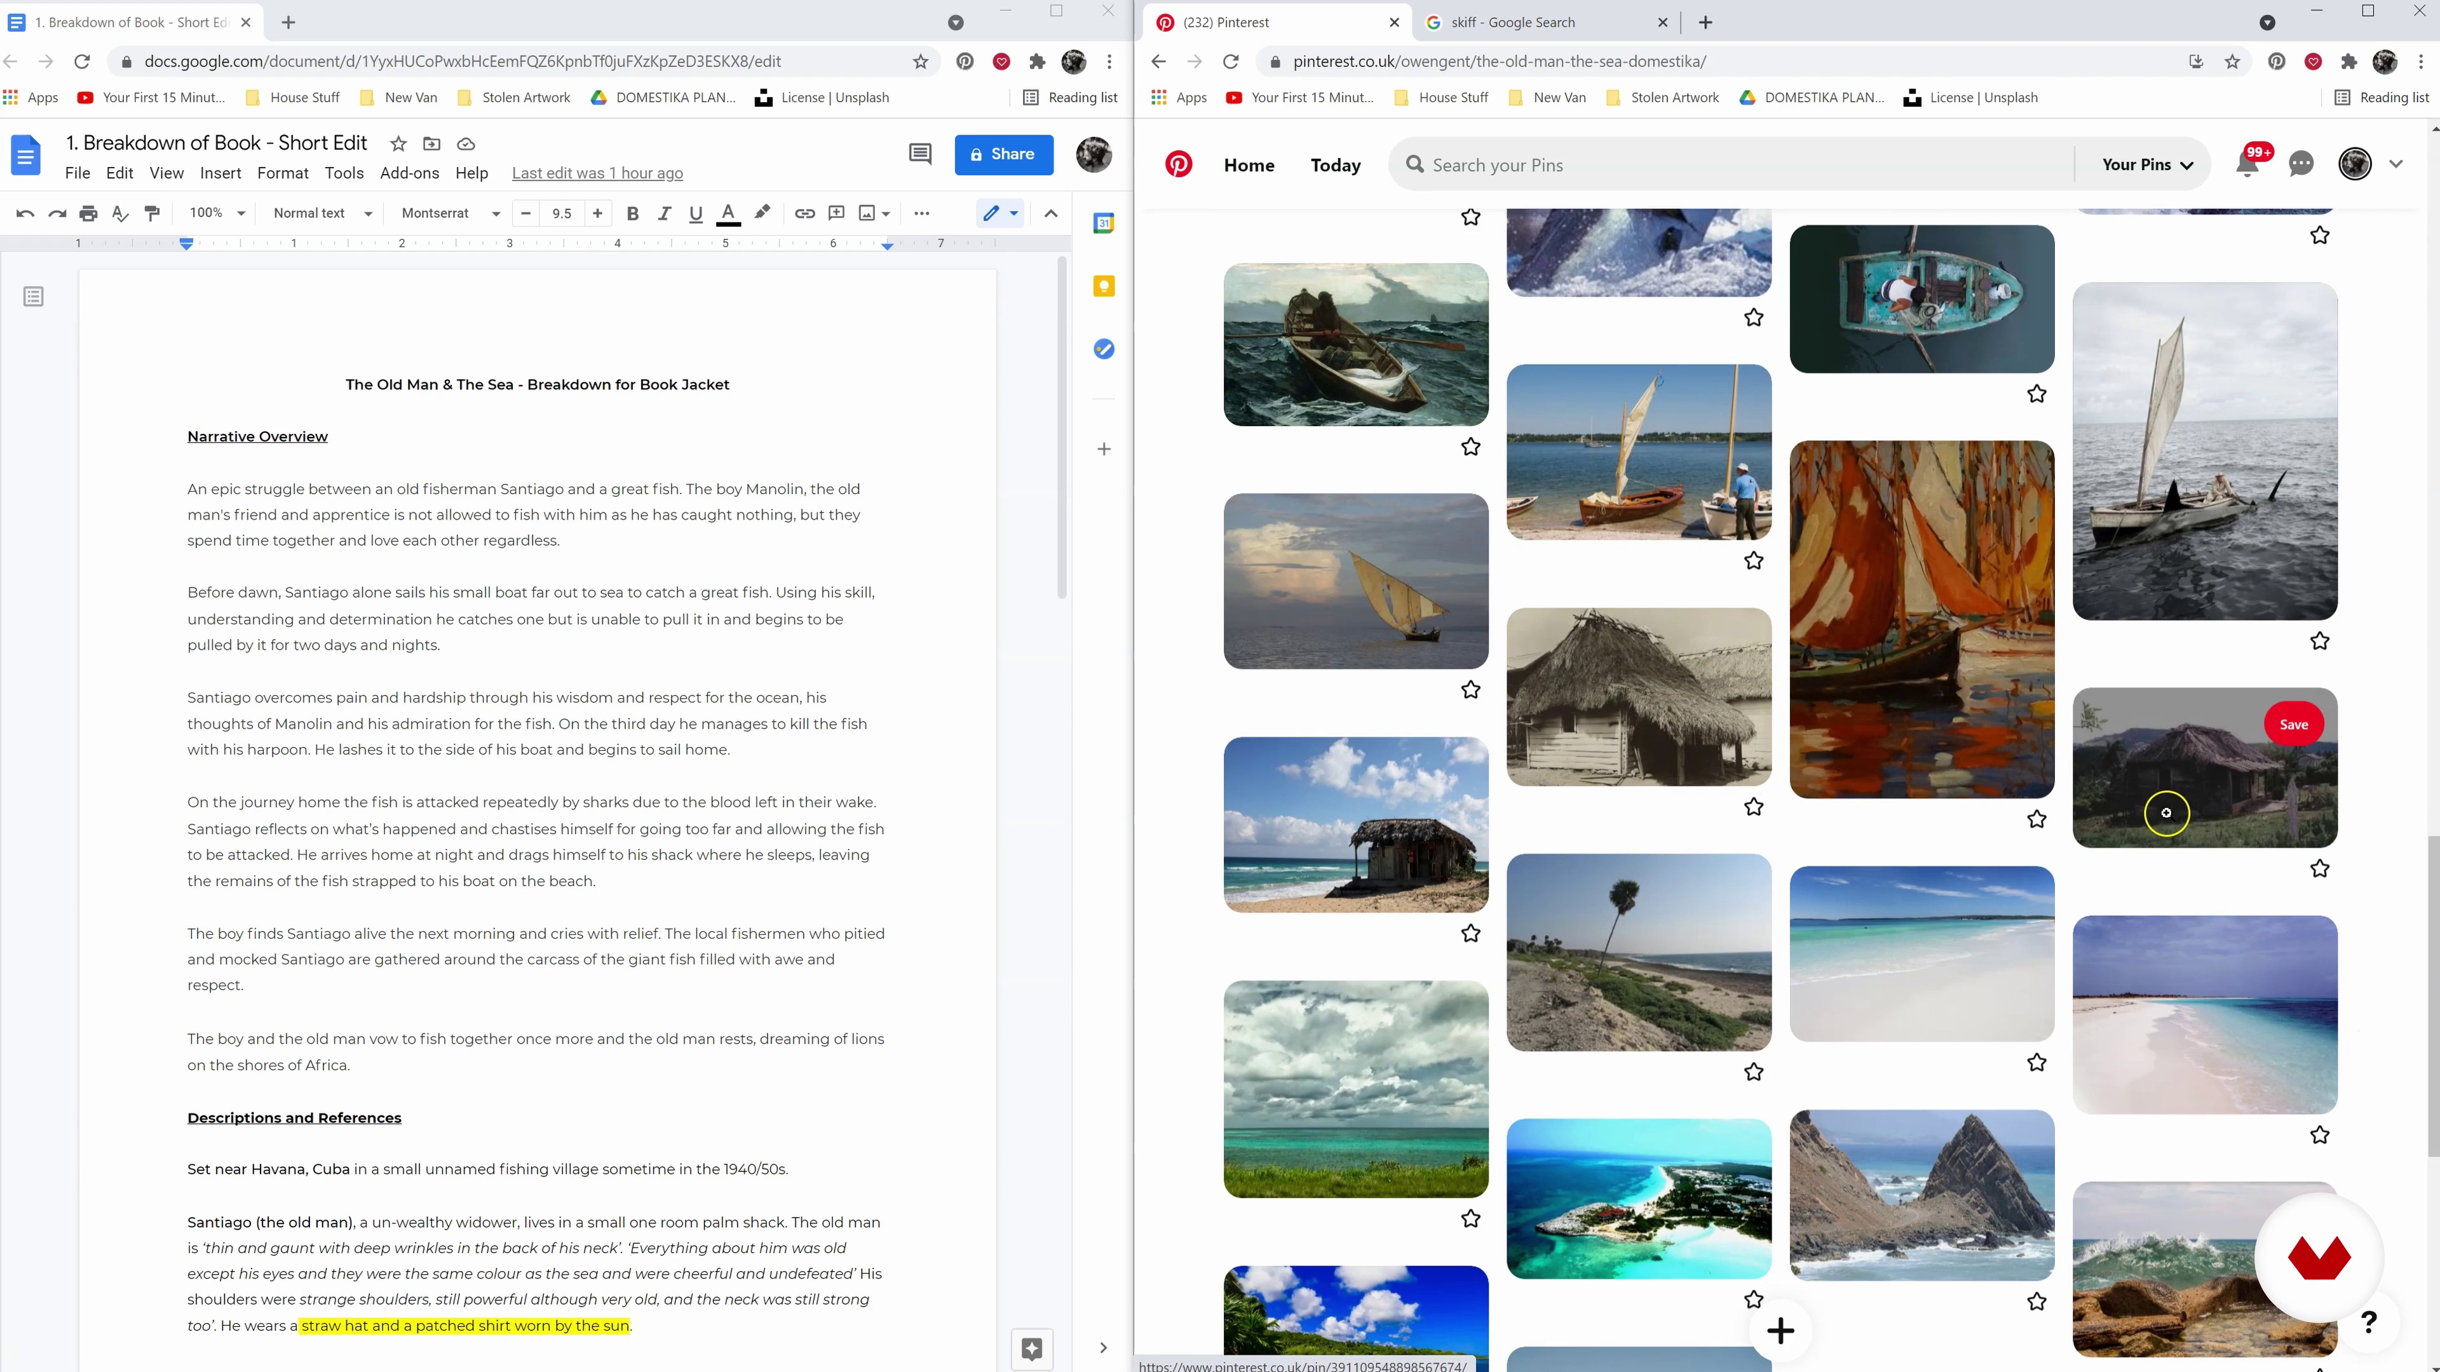
Task: Toggle italic formatting in Docs
Action: coord(664,213)
